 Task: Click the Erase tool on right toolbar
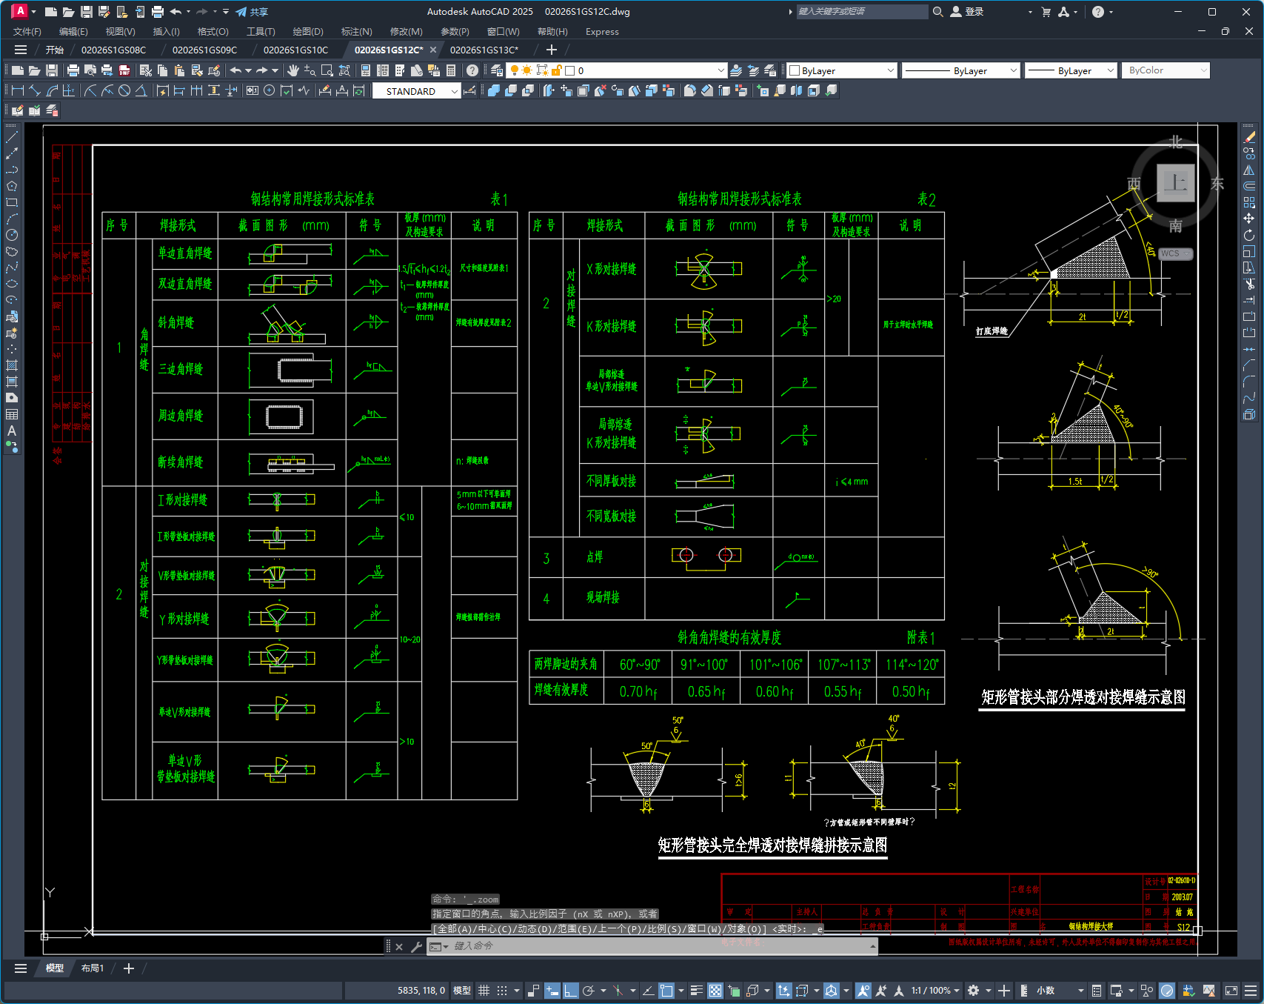pos(1249,137)
